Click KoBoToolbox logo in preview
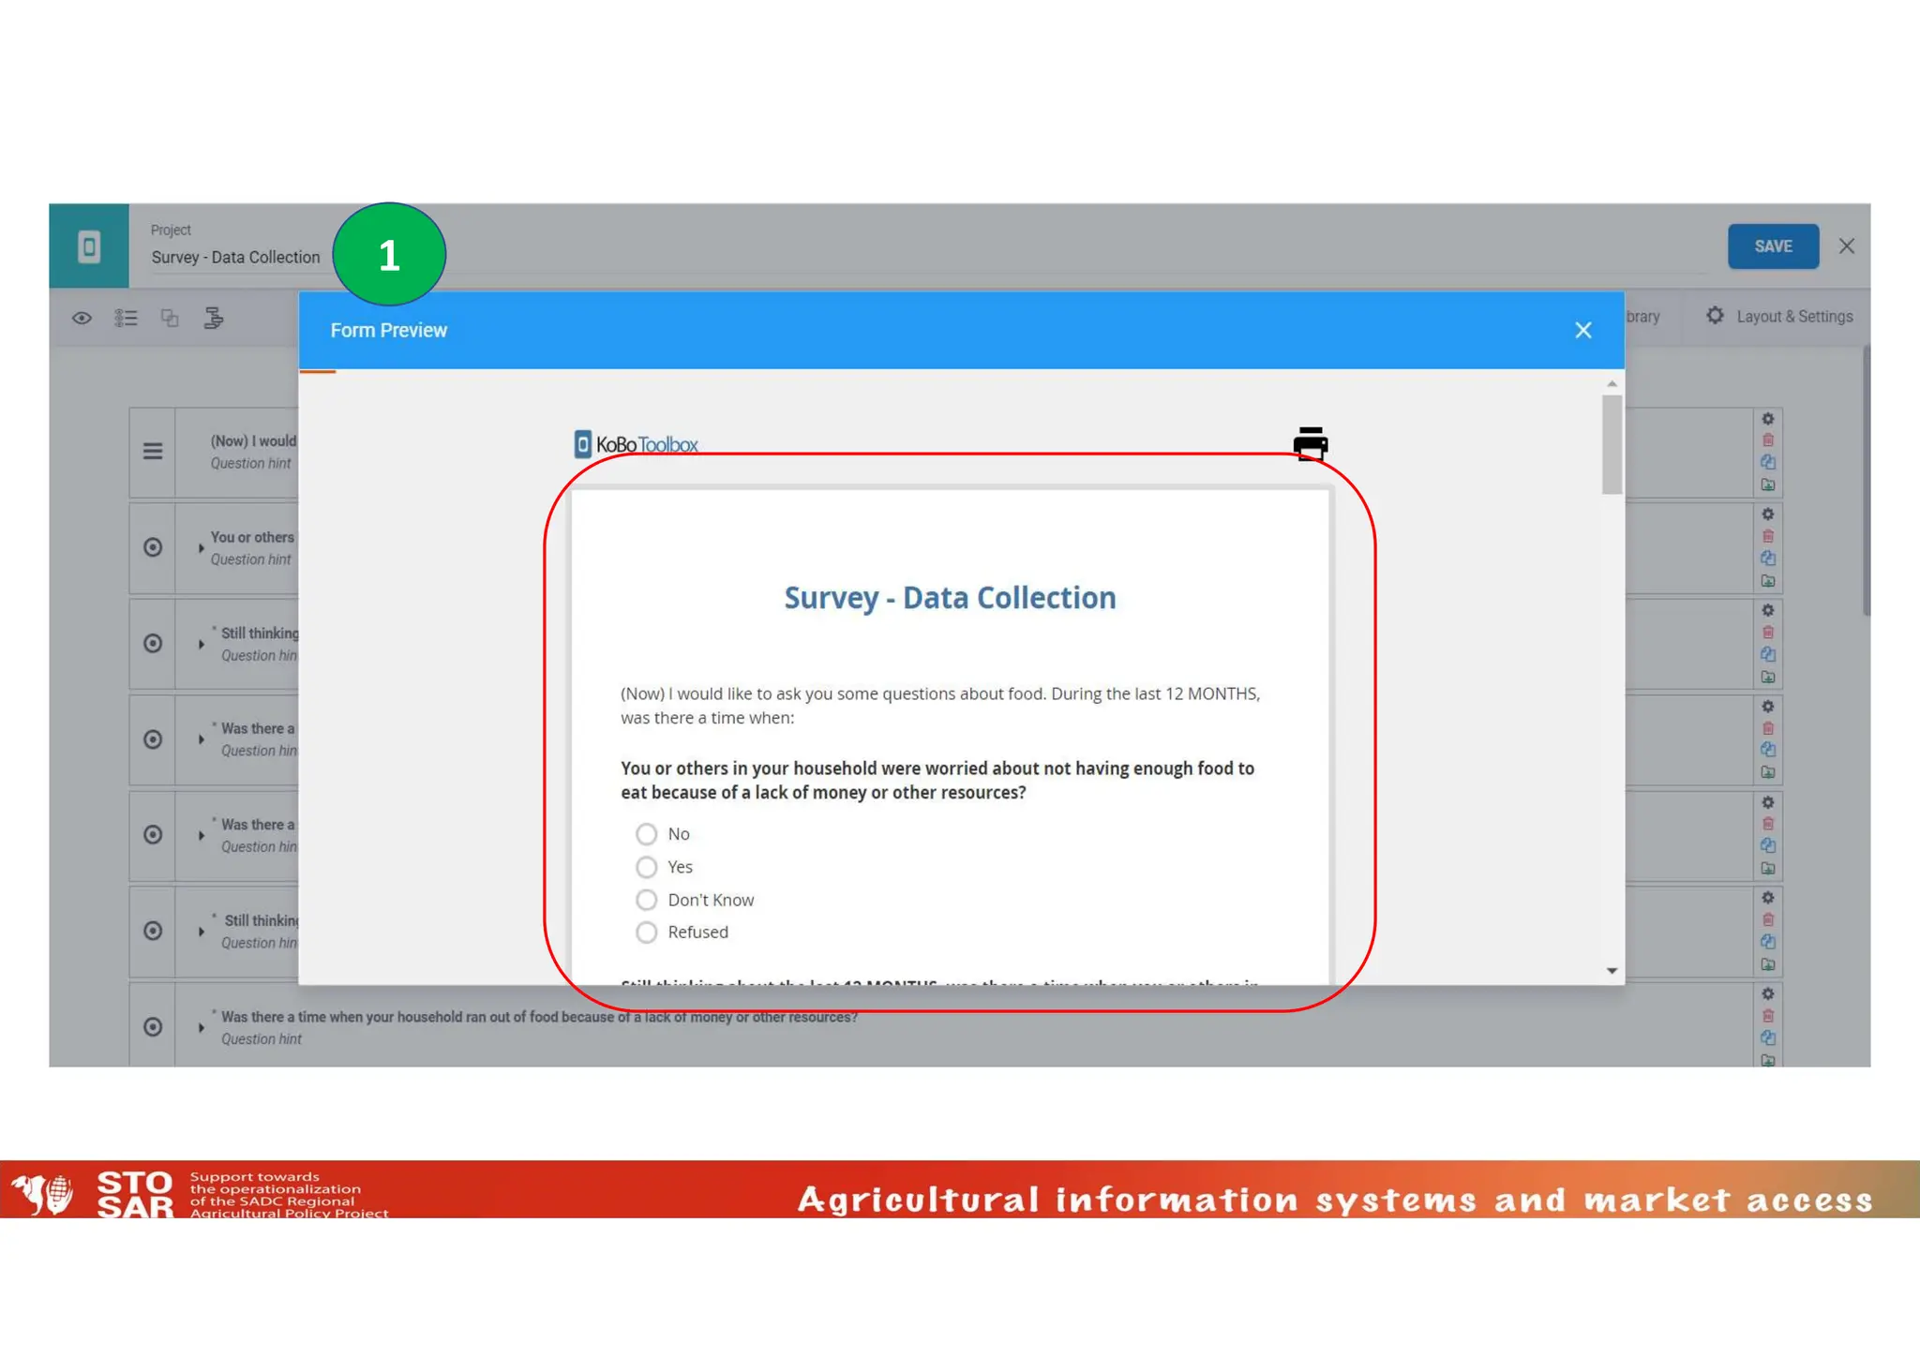The width and height of the screenshot is (1920, 1357). pos(637,444)
